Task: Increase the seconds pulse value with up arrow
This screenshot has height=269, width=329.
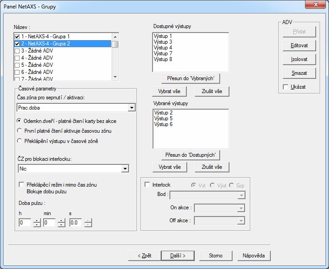Action: point(88,220)
